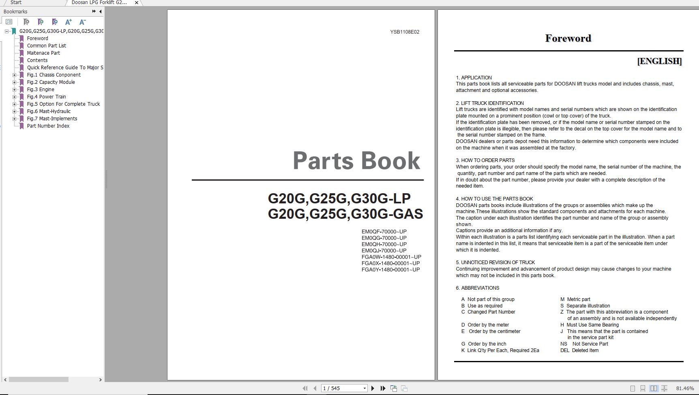The image size is (699, 395).
Task: Increase bookmark text size with A+ icon
Action: pyautogui.click(x=68, y=22)
